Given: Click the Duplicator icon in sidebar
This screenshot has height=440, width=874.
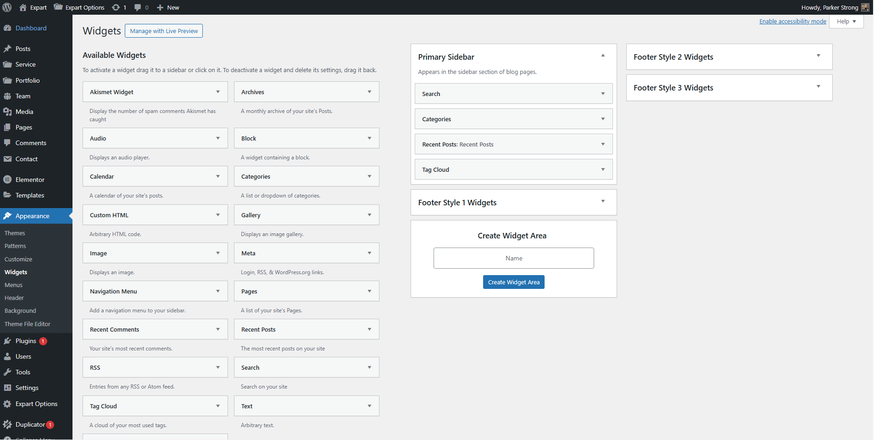Looking at the screenshot, I should click(x=7, y=425).
